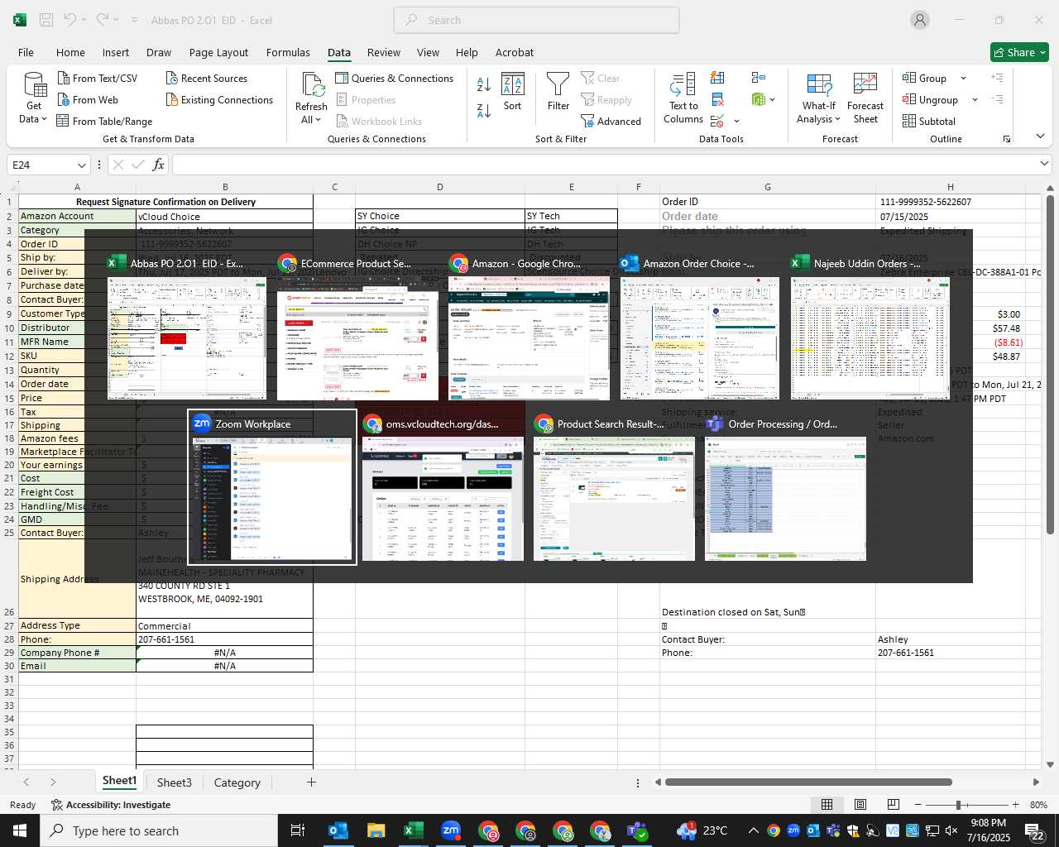
Task: Click the Remove Duplicates icon
Action: coord(717,99)
